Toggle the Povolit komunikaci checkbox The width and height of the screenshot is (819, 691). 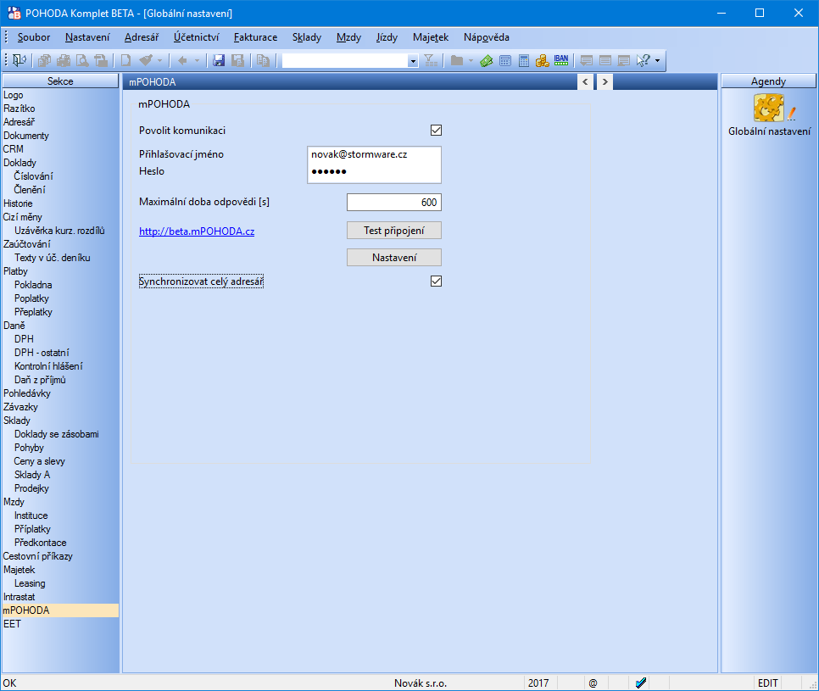[x=436, y=130]
